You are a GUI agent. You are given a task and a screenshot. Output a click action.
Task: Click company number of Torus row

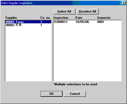click(41, 22)
